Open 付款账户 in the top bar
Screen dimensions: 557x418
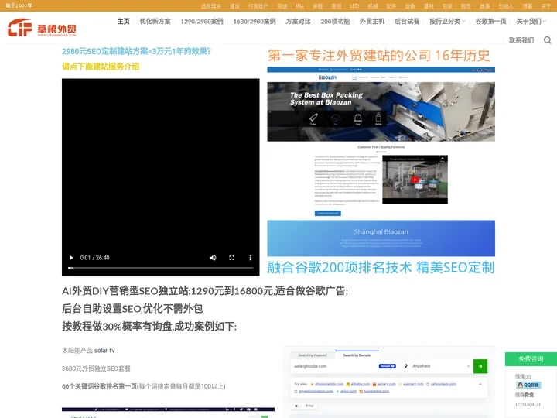258,6
